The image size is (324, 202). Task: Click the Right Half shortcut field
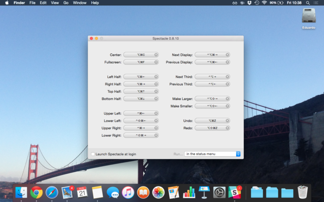tap(141, 84)
